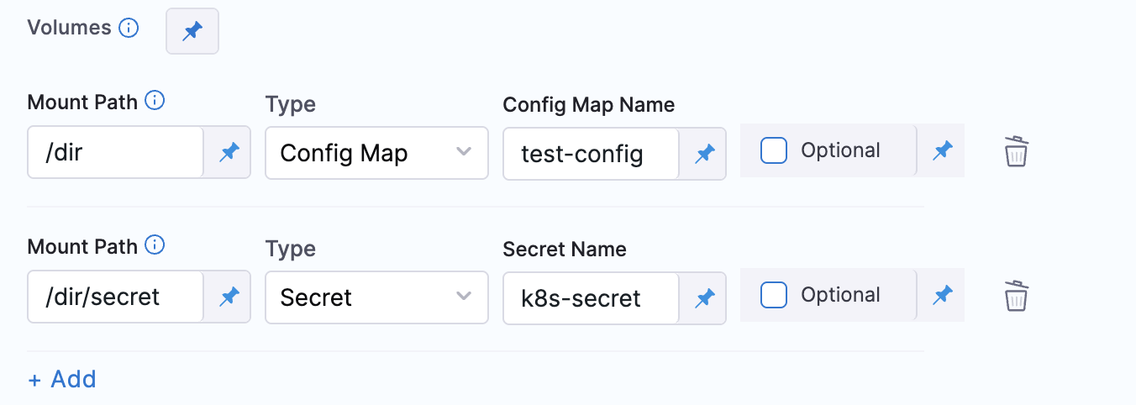Click the k8s-secret name input field

590,297
